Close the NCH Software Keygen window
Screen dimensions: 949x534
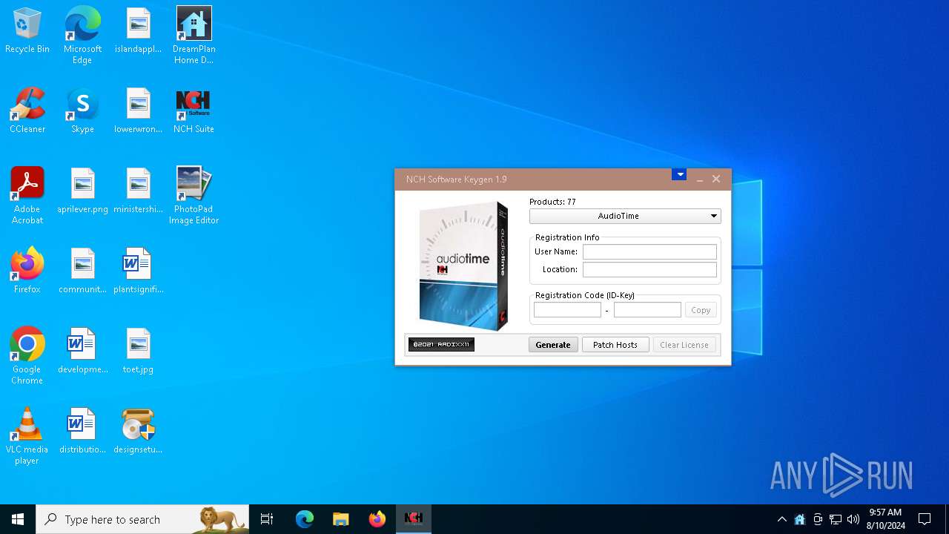tap(716, 179)
